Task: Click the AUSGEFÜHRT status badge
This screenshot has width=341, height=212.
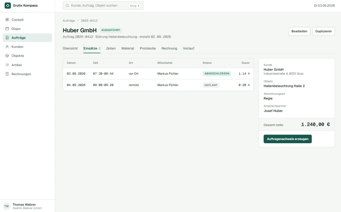Action: (111, 30)
